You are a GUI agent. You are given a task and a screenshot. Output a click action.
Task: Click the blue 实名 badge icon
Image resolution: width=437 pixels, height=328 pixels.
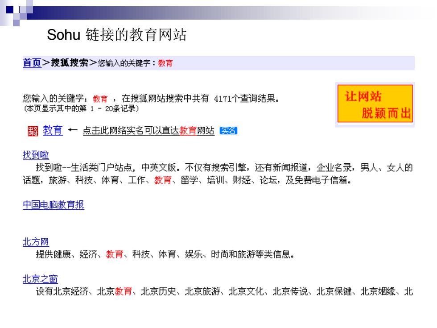228,130
